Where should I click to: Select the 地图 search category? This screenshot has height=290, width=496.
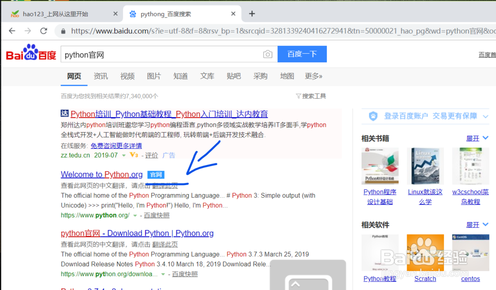(x=287, y=76)
